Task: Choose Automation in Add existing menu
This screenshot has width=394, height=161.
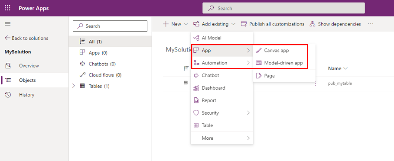Action: (x=222, y=63)
